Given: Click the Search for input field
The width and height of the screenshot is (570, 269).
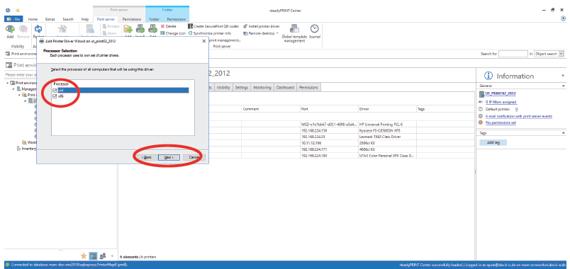Looking at the screenshot, I should (x=513, y=54).
